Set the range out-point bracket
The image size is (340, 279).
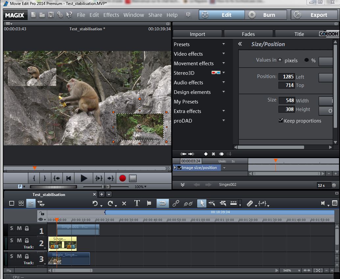(45, 178)
